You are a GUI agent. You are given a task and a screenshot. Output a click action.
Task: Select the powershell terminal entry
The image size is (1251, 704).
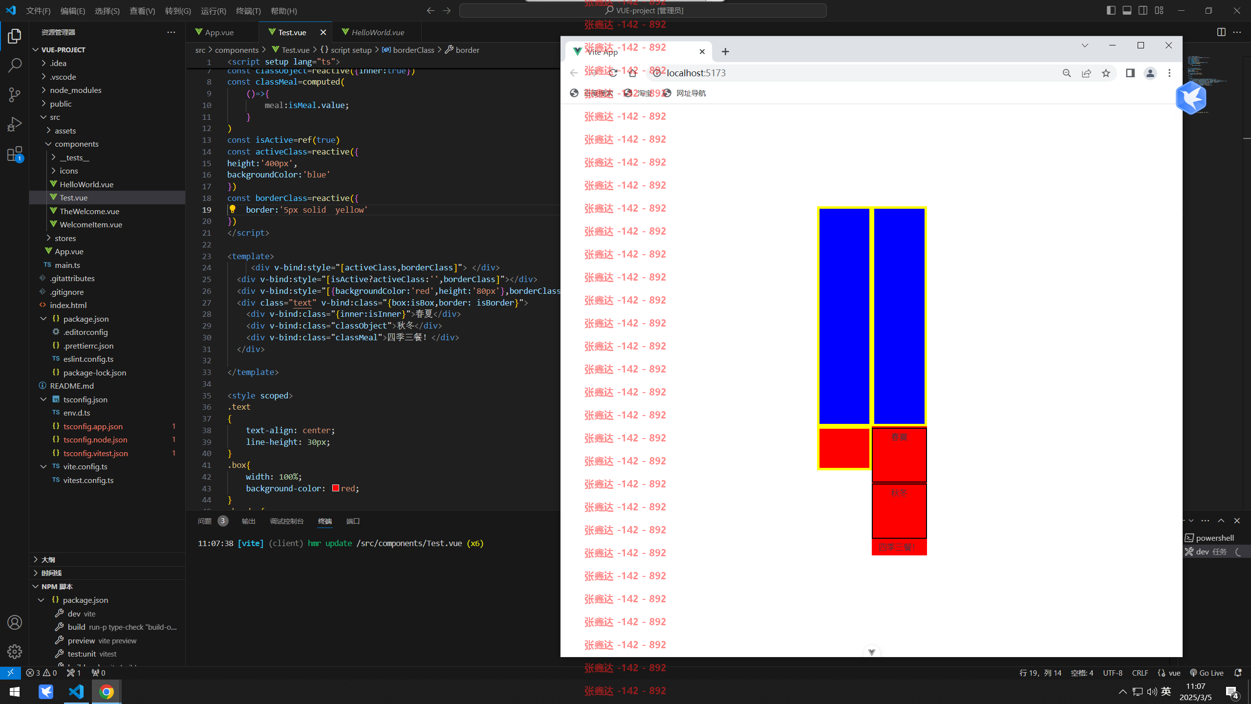click(x=1214, y=538)
